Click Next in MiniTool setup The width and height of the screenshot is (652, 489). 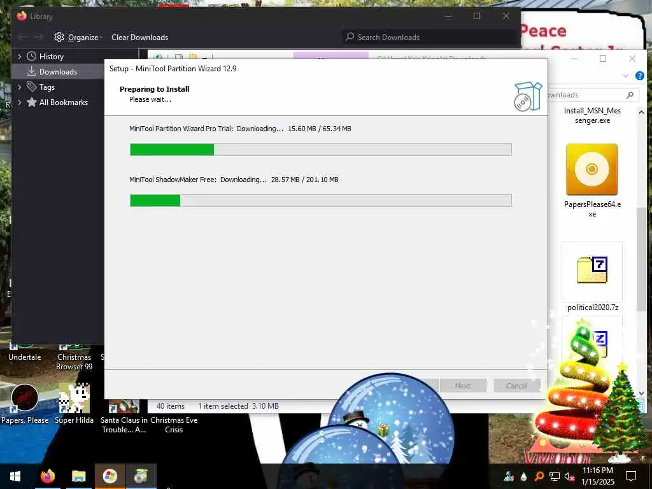click(463, 385)
